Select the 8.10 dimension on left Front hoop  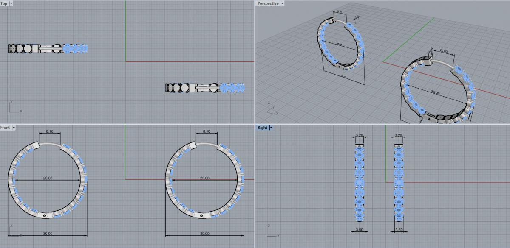[50, 132]
